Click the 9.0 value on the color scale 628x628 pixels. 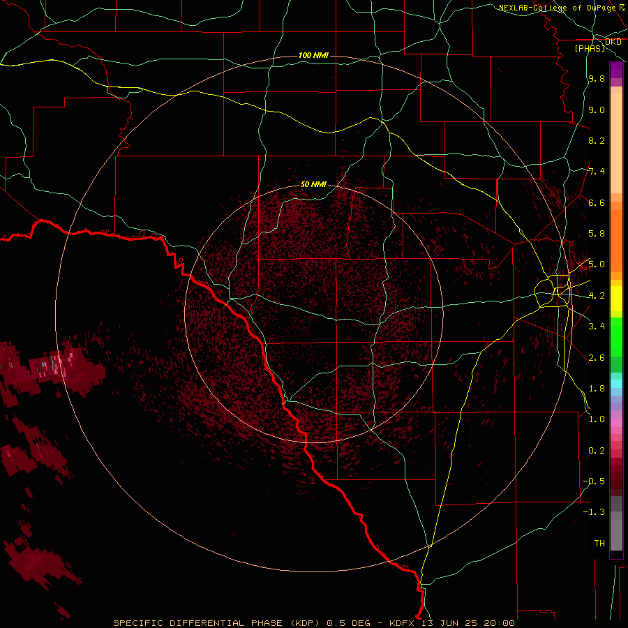[x=597, y=110]
